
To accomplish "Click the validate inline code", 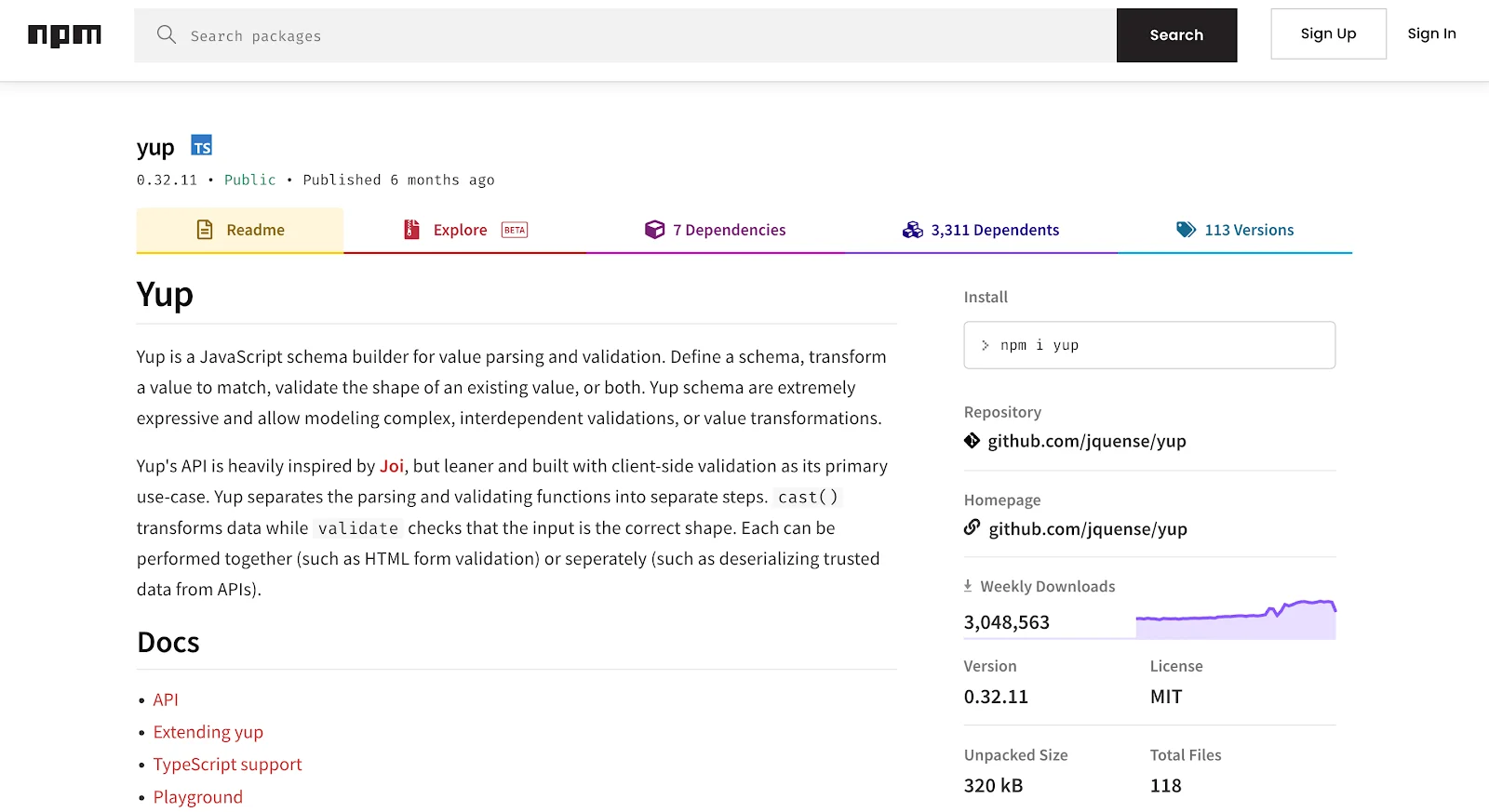I will [358, 528].
